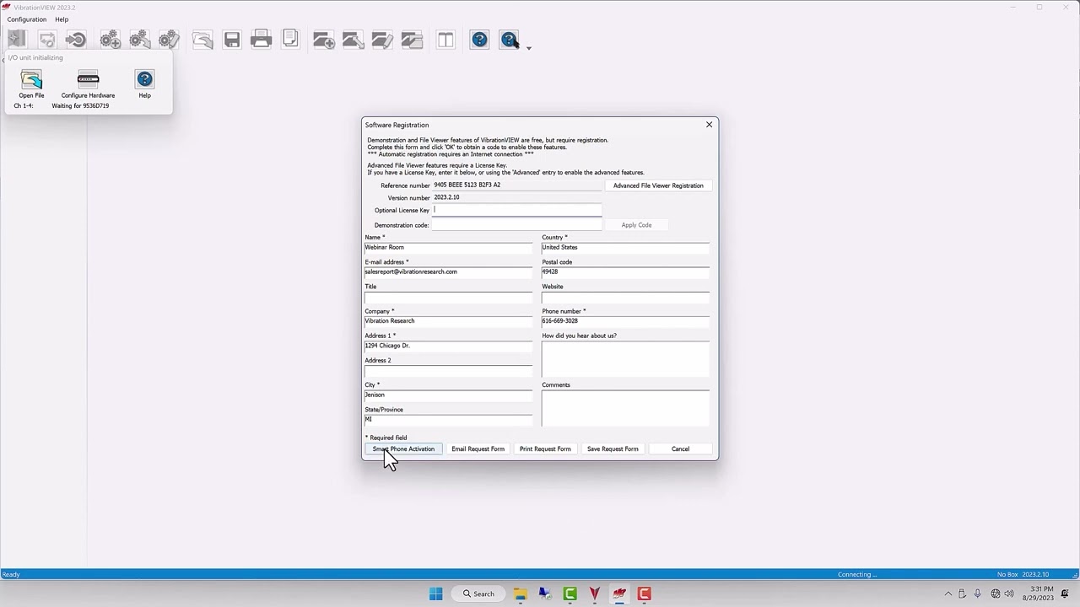This screenshot has width=1080, height=607.
Task: Click 'Waiting for 9536D719' text
Action: (x=80, y=106)
